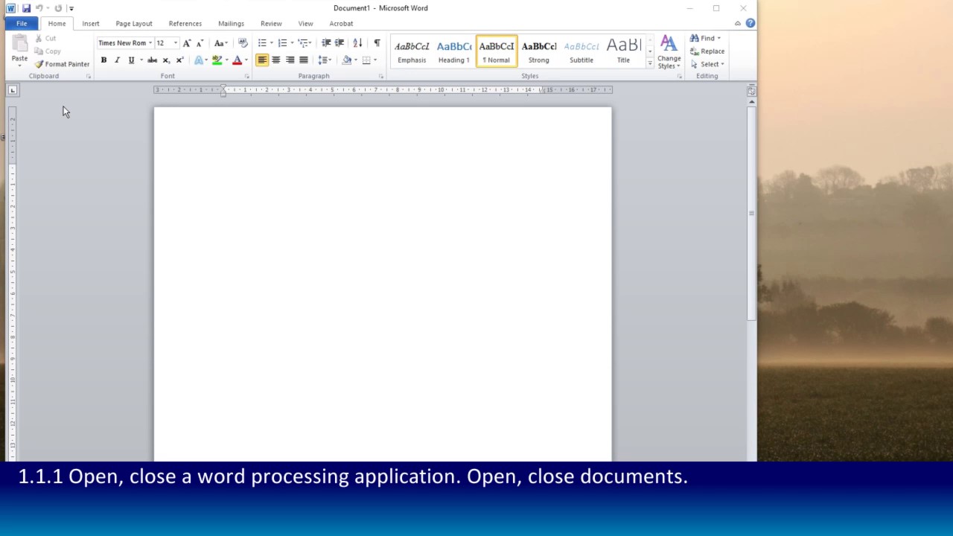The height and width of the screenshot is (536, 953).
Task: Switch to the Mailings tab
Action: 231,24
